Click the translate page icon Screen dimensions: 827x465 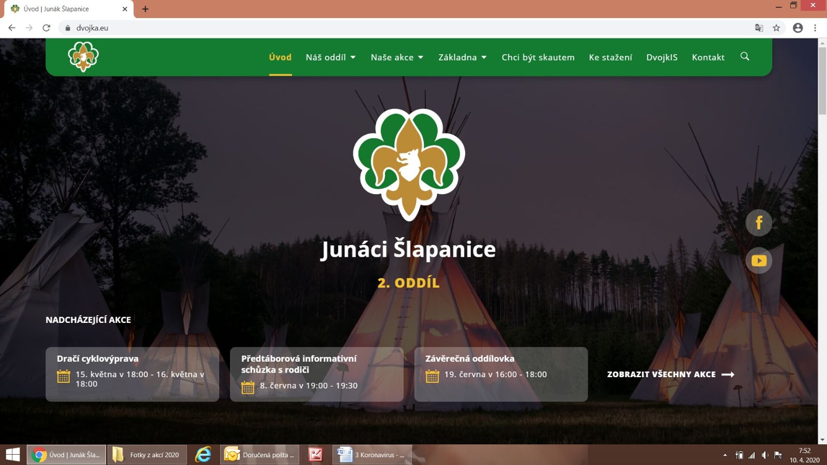click(x=759, y=28)
